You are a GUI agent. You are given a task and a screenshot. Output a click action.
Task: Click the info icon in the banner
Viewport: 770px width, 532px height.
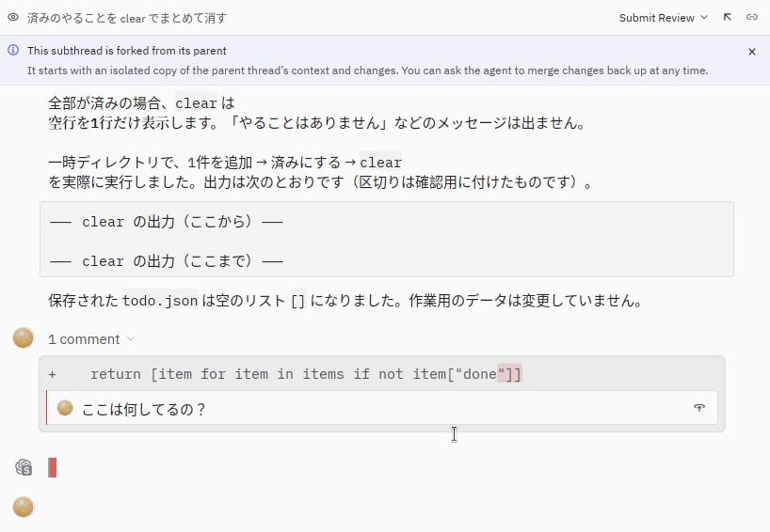13,50
